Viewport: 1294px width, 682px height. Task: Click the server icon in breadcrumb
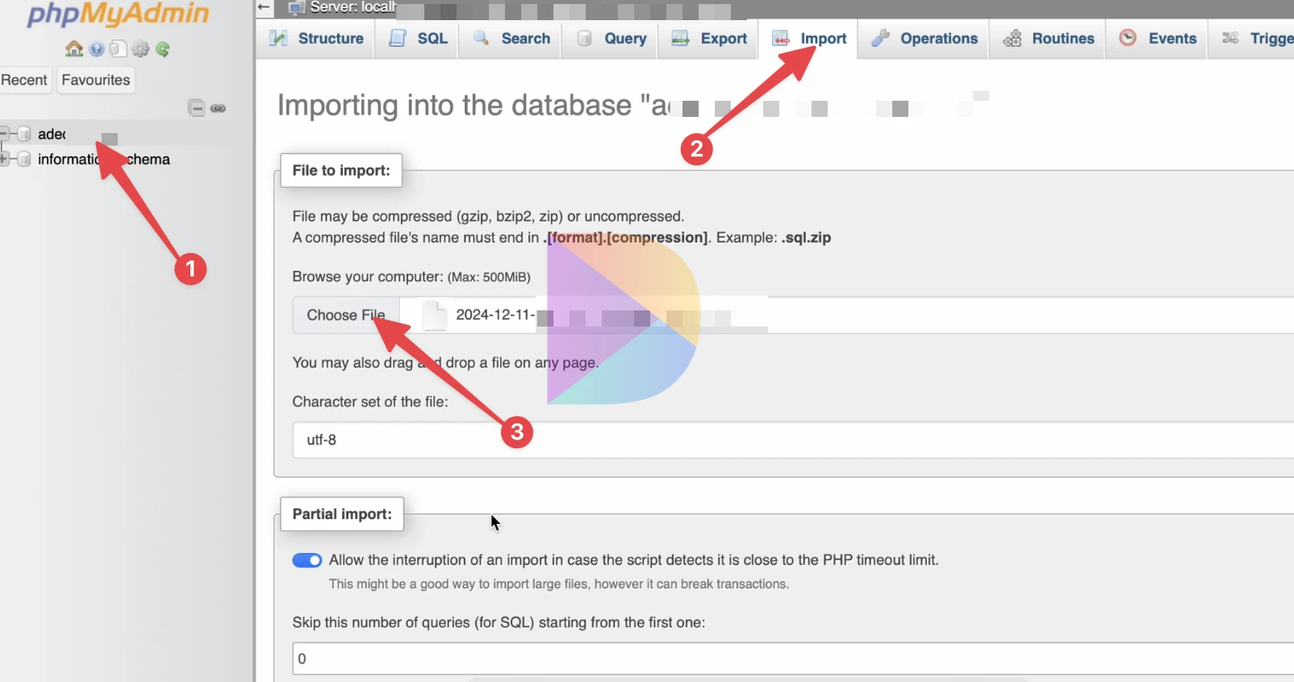pos(296,7)
